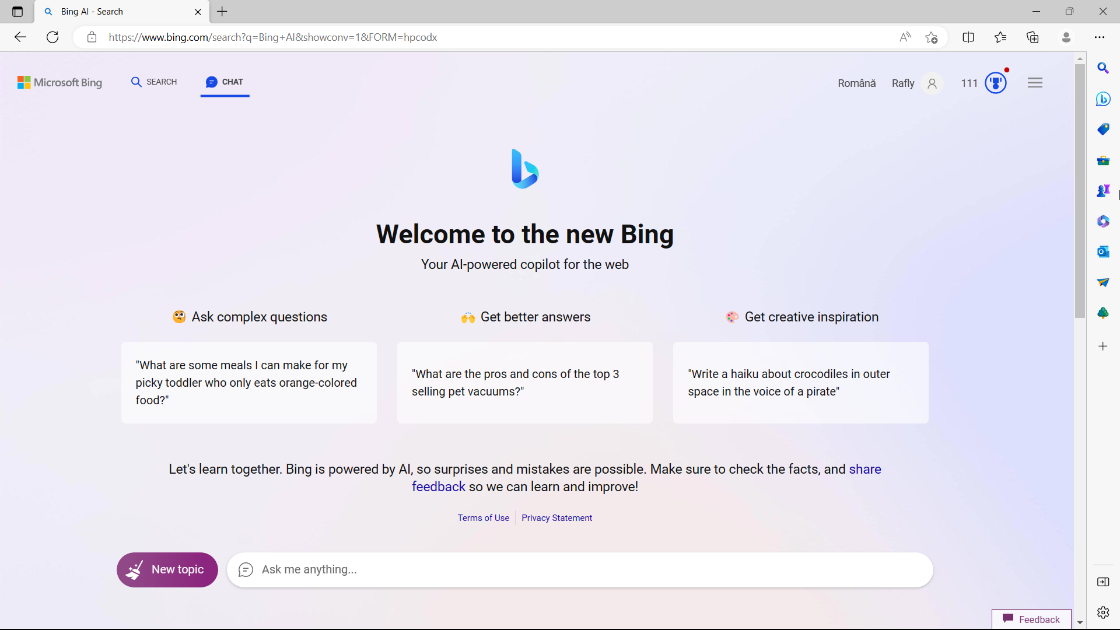Click the page vertical scrollbar thumb
Screen dimensions: 1120x630
pyautogui.click(x=1080, y=191)
